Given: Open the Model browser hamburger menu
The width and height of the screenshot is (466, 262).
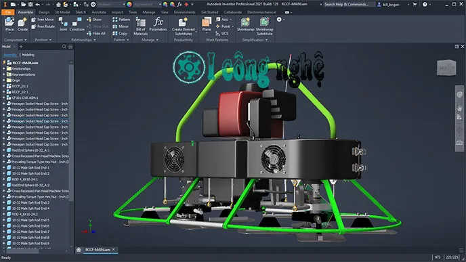Looking at the screenshot, I should tap(70, 47).
